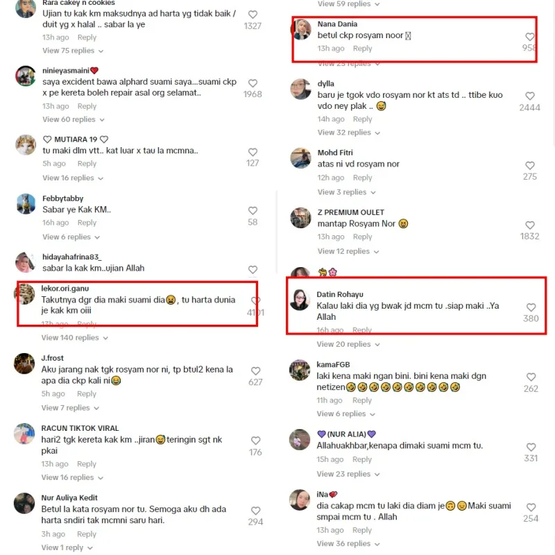This screenshot has height=555, width=555.
Task: Expand View 36 replies under iNa
Action: click(x=348, y=544)
